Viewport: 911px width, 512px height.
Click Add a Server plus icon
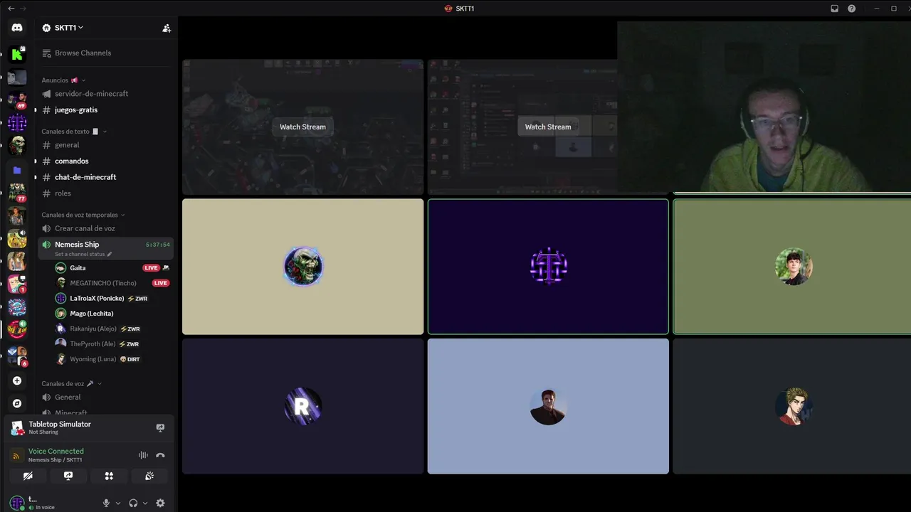tap(17, 380)
